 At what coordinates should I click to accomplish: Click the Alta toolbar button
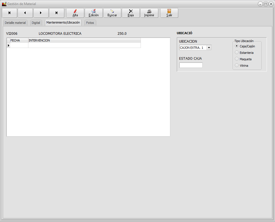(75, 13)
